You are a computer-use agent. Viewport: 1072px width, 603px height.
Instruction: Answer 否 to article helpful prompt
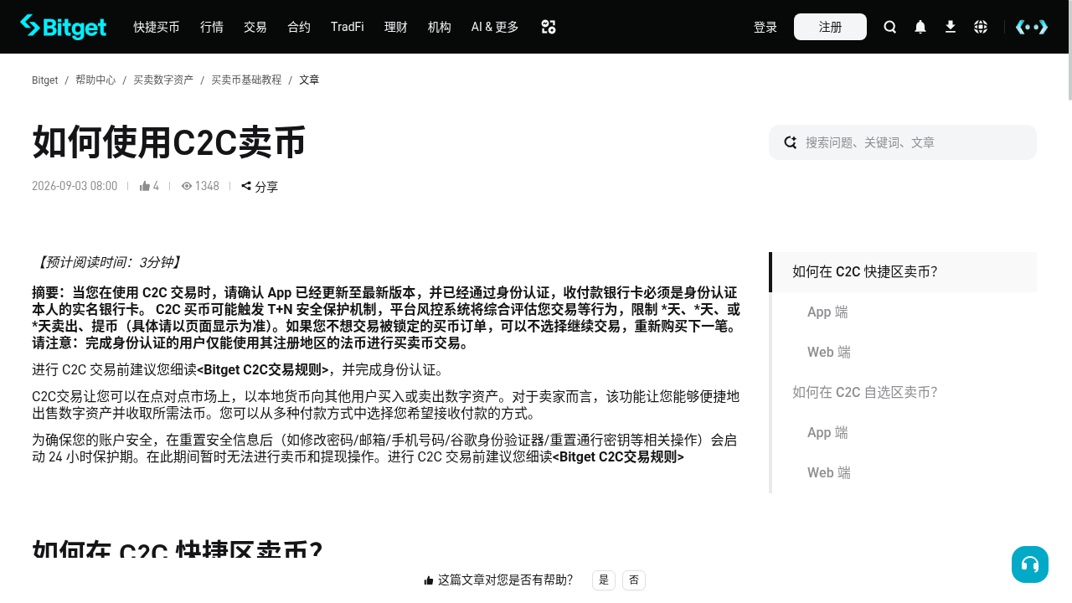pos(634,580)
